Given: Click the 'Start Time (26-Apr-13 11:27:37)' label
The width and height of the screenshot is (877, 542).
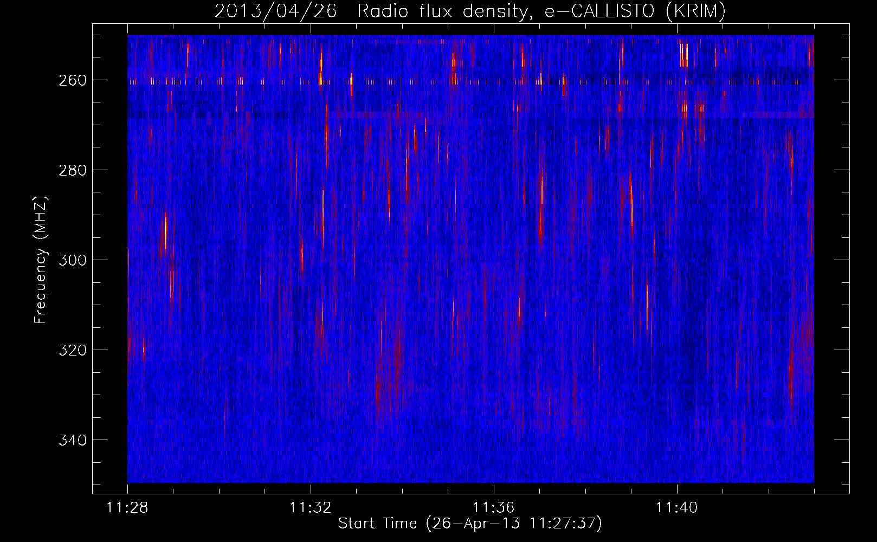Looking at the screenshot, I should click(470, 523).
